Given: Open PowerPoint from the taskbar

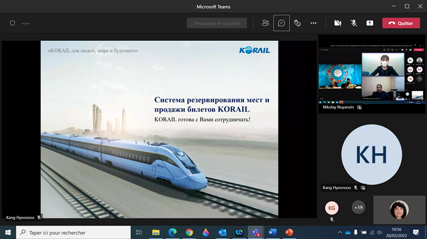Looking at the screenshot, I should 289,233.
